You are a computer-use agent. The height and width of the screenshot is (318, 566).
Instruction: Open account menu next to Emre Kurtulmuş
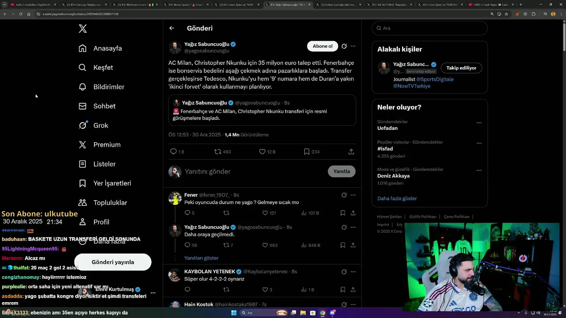(x=153, y=293)
